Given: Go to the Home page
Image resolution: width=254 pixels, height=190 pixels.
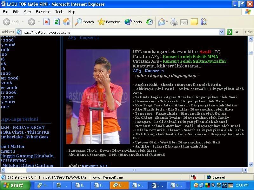Looking at the screenshot, I should click(67, 22).
